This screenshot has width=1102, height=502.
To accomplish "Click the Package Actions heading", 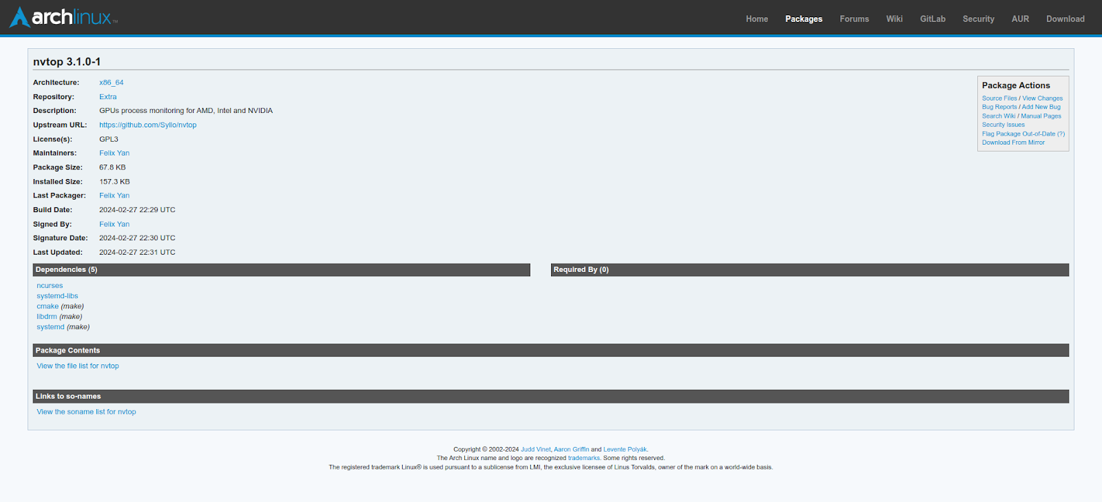I will [1016, 85].
